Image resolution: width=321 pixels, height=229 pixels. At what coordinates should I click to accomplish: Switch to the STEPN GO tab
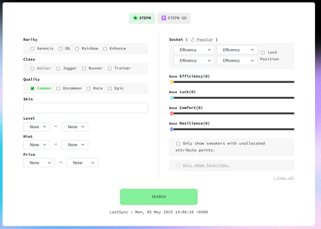(174, 18)
